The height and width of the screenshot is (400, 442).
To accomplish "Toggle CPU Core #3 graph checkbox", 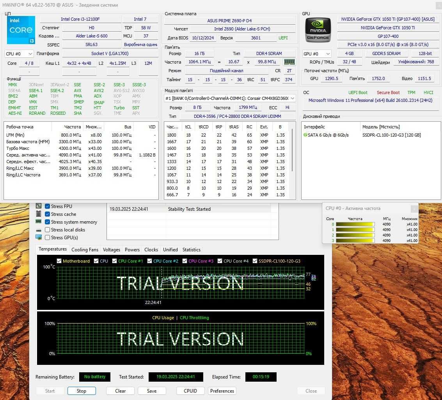I will pos(185,261).
